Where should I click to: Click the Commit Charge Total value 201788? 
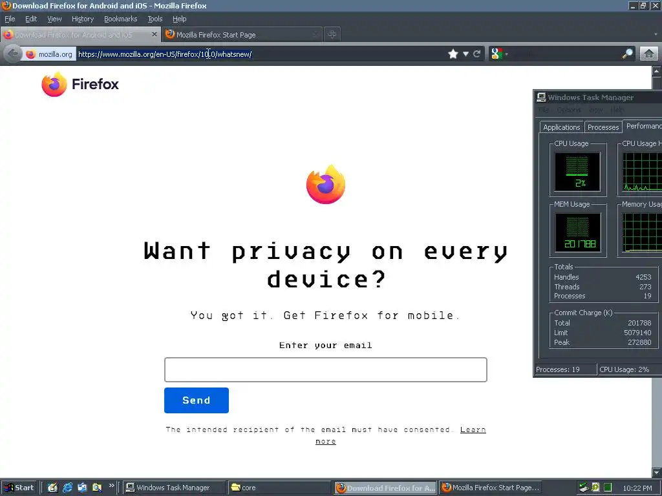click(x=639, y=323)
